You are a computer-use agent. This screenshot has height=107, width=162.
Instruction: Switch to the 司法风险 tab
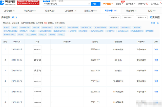pyautogui.click(x=30, y=11)
